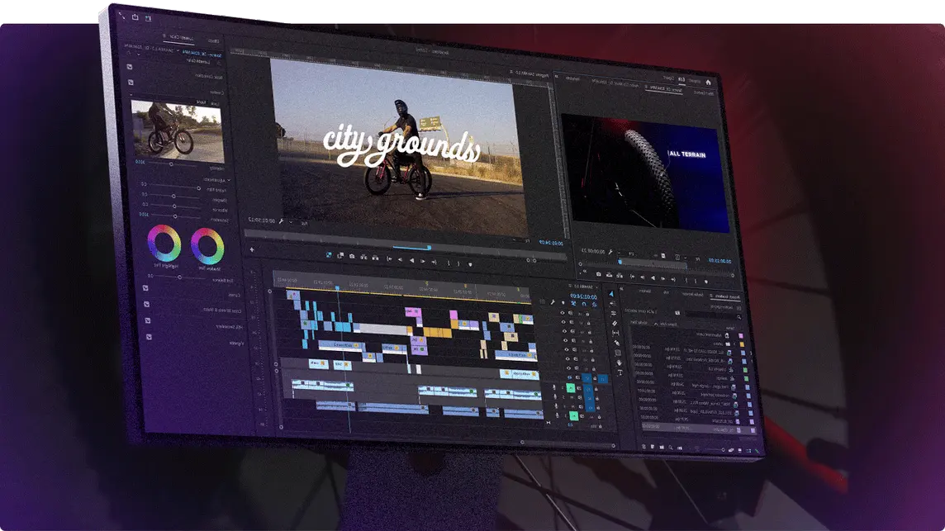Viewport: 945px width, 531px height.
Task: Click the Home icon in the workspace bar
Action: coord(708,82)
